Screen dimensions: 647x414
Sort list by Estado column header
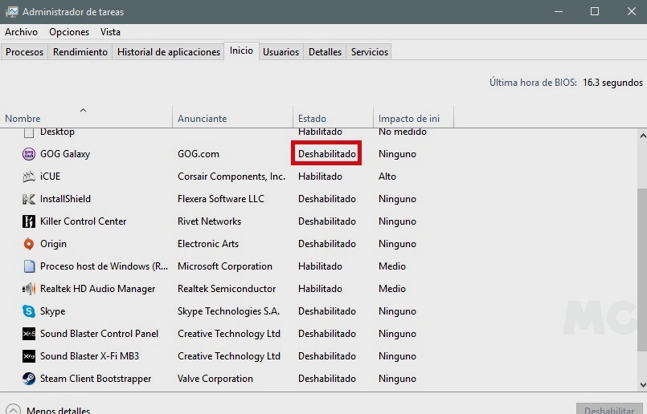(x=312, y=118)
